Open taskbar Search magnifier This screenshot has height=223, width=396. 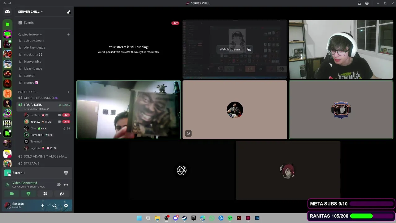click(148, 218)
